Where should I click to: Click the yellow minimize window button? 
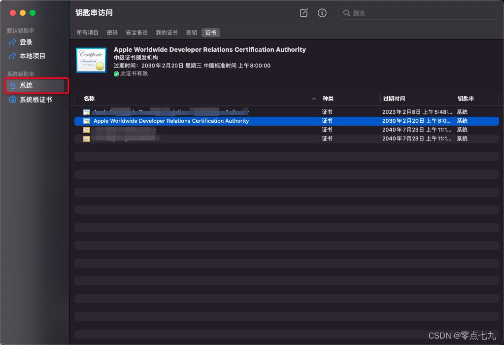(x=23, y=13)
